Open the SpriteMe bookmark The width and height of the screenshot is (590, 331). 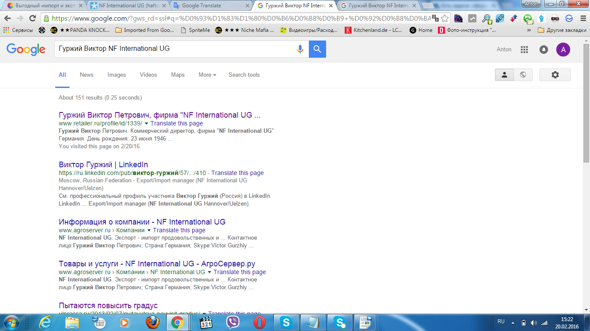click(195, 30)
